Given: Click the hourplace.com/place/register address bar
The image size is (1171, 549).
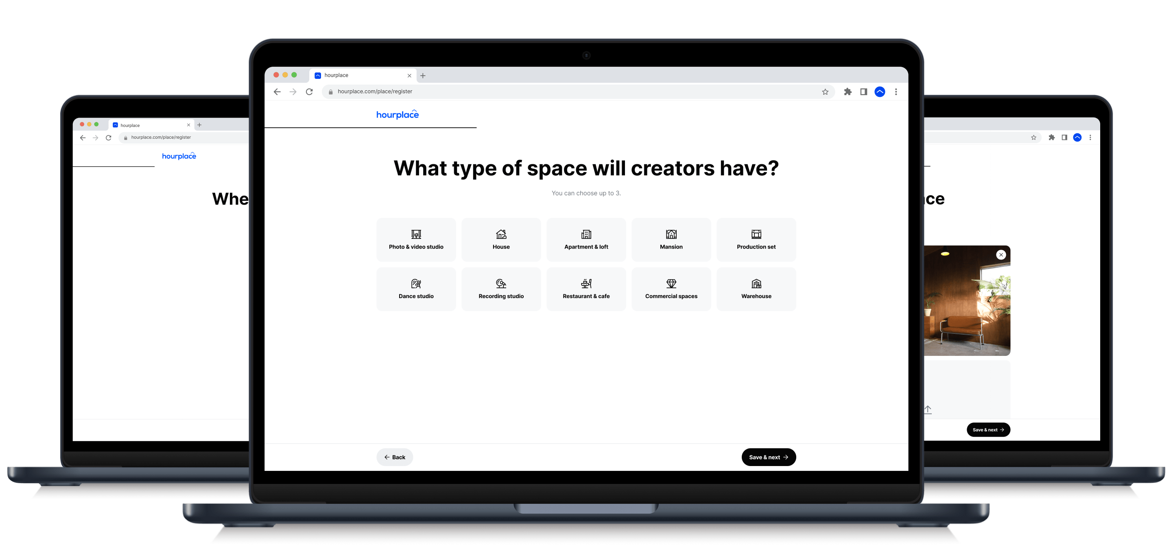Looking at the screenshot, I should click(375, 91).
